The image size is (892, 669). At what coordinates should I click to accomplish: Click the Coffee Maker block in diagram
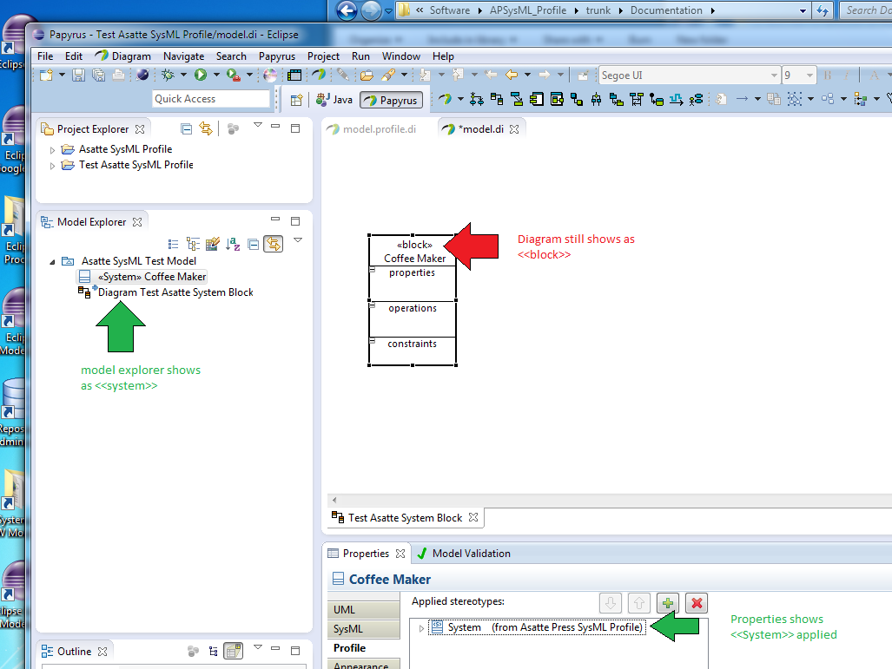point(413,300)
